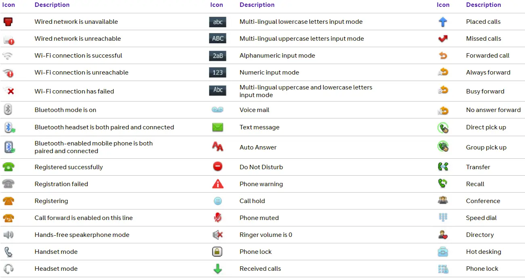The width and height of the screenshot is (525, 278).
Task: Click the Hands-free speakerphone mode text
Action: tap(82, 235)
